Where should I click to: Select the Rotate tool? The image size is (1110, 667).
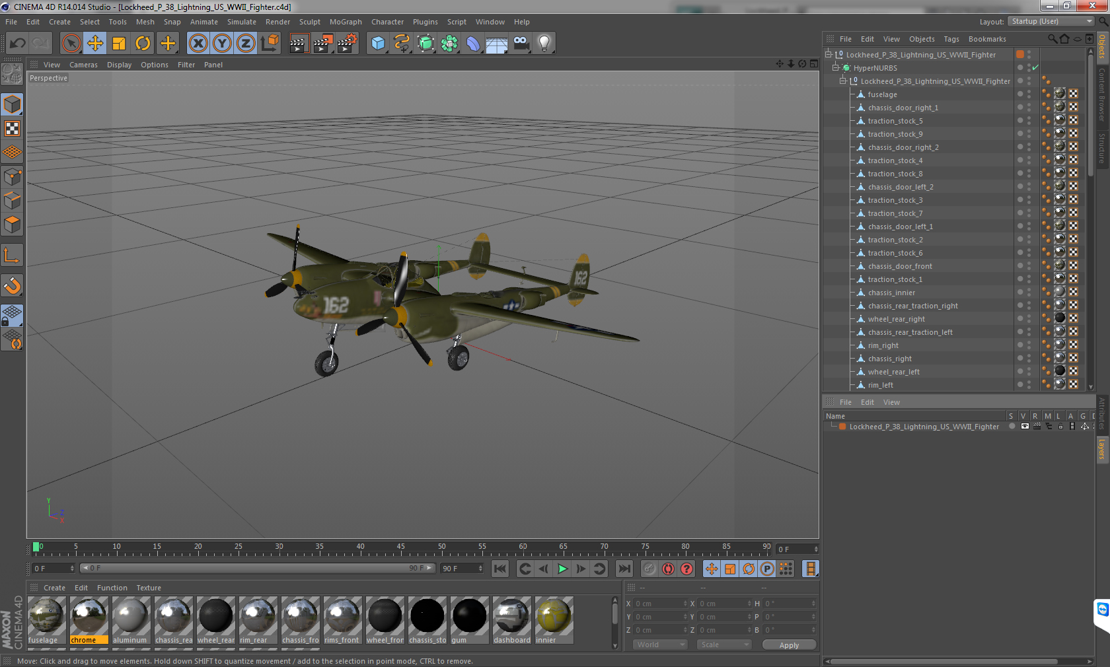click(143, 44)
